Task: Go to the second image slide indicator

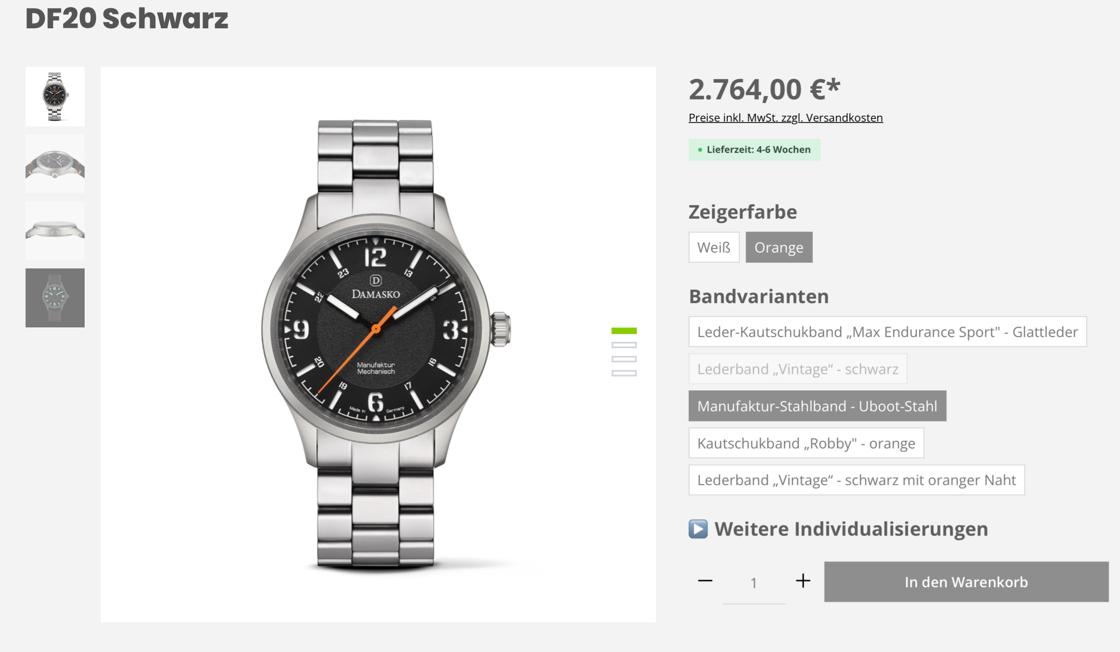Action: [x=624, y=345]
